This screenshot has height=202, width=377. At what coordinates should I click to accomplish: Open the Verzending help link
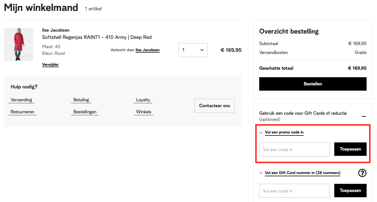click(21, 100)
